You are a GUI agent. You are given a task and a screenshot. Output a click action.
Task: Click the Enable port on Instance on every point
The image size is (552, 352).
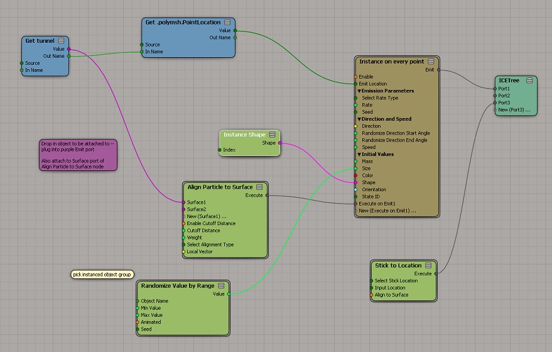pyautogui.click(x=355, y=77)
